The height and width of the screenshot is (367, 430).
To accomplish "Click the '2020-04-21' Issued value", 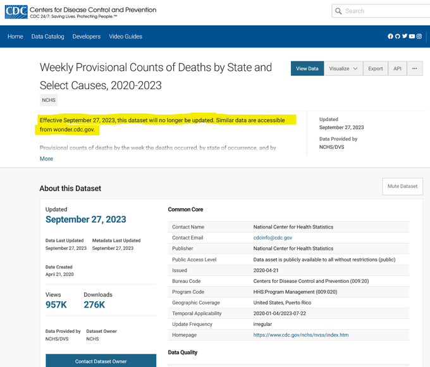I will point(266,270).
